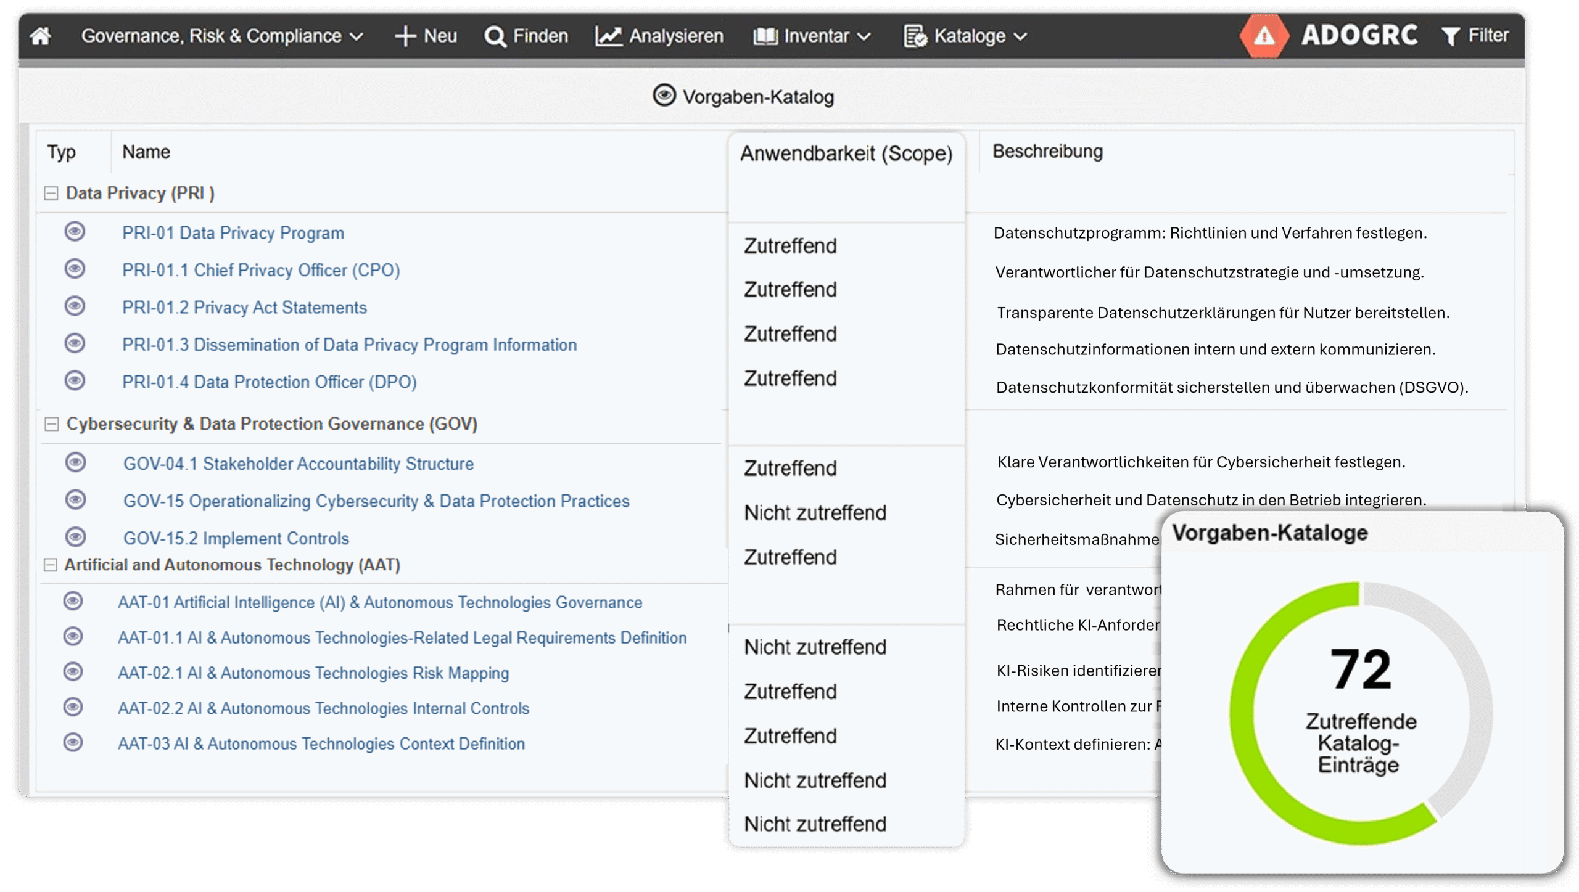Open the Filter option
This screenshot has width=1579, height=892.
[x=1475, y=36]
